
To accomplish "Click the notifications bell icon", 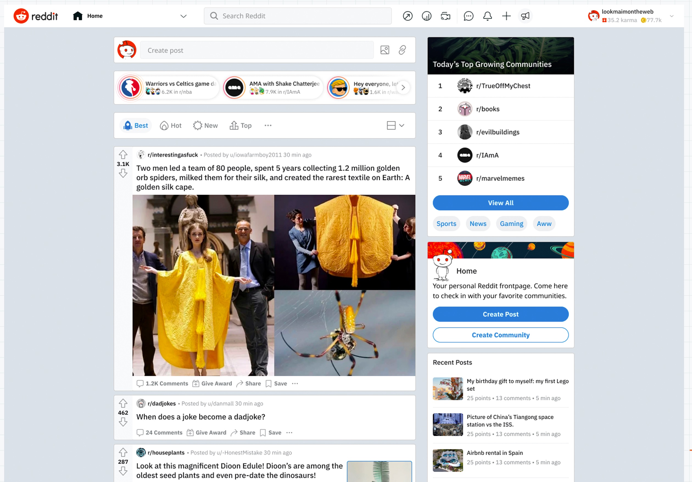I will point(487,16).
